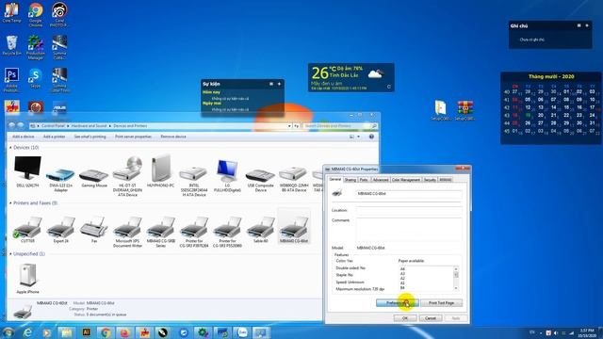
Task: Select the DWA-123 11n Adapter icon
Action: (60, 179)
